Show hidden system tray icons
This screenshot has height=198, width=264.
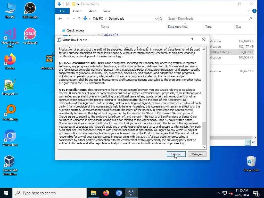[x=218, y=193]
